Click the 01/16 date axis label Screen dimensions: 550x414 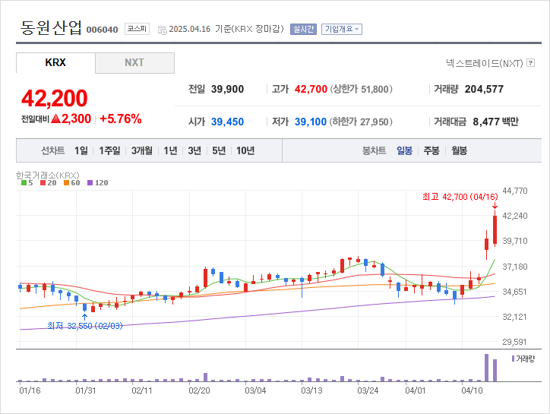tap(30, 390)
